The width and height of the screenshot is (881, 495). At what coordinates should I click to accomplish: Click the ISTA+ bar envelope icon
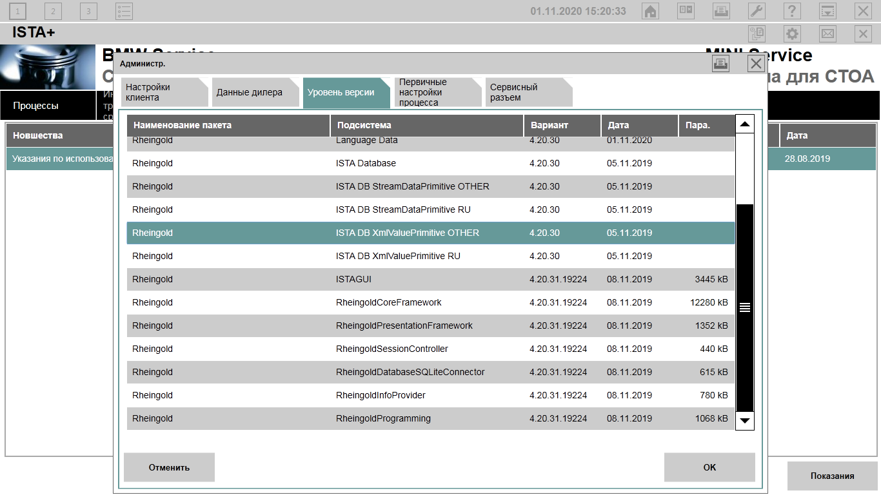click(827, 34)
